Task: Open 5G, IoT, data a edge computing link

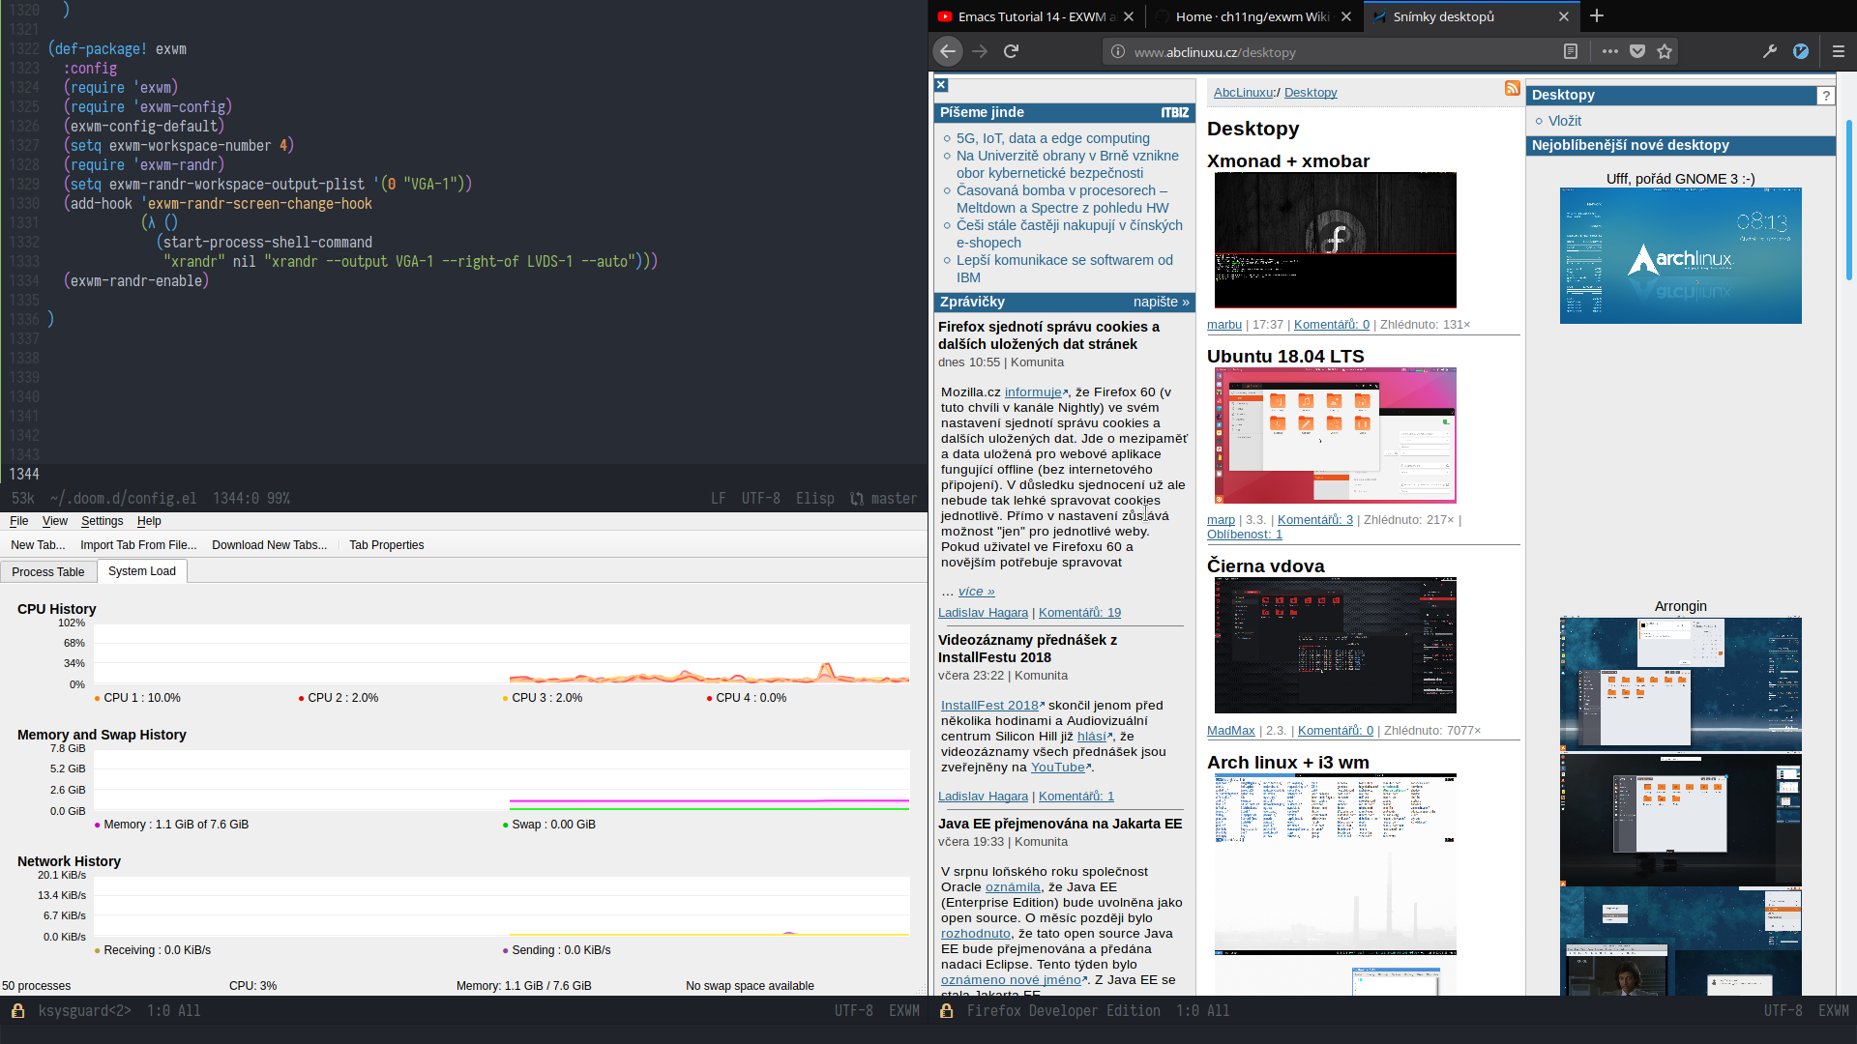Action: [1052, 138]
